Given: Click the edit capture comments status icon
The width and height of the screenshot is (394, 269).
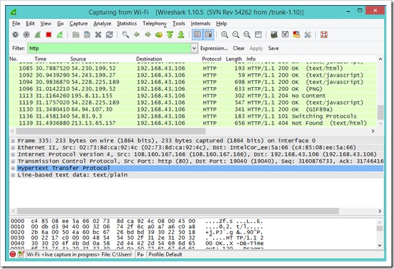Looking at the screenshot, I should point(21,254).
